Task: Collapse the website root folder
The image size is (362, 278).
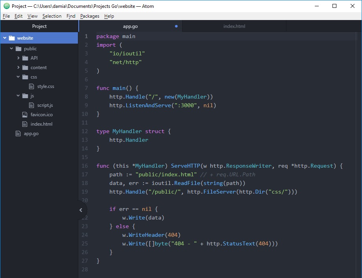Action: [5, 38]
